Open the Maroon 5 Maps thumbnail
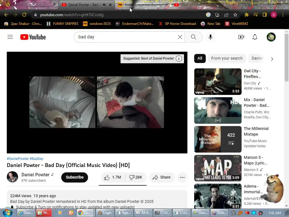This screenshot has width=289, height=217. 218,168
